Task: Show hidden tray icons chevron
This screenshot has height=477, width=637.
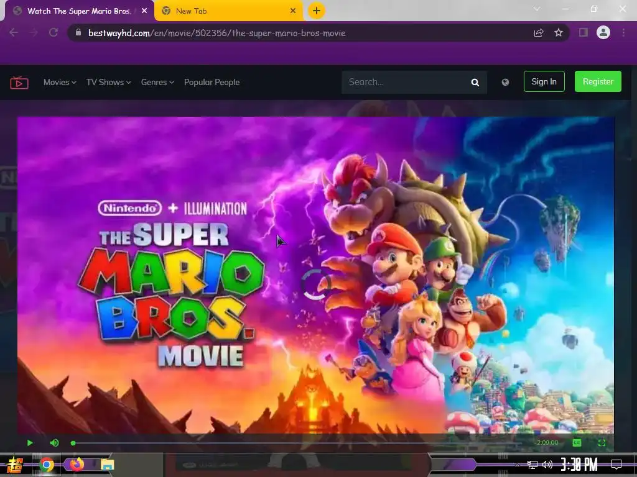Action: pyautogui.click(x=517, y=465)
